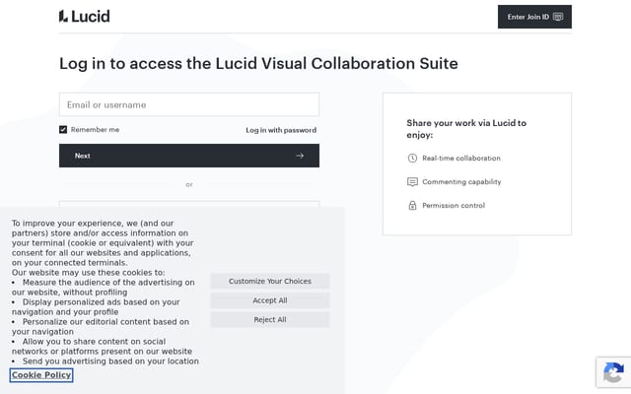This screenshot has width=631, height=394.
Task: Click the Lucid logo
Action: (x=84, y=16)
